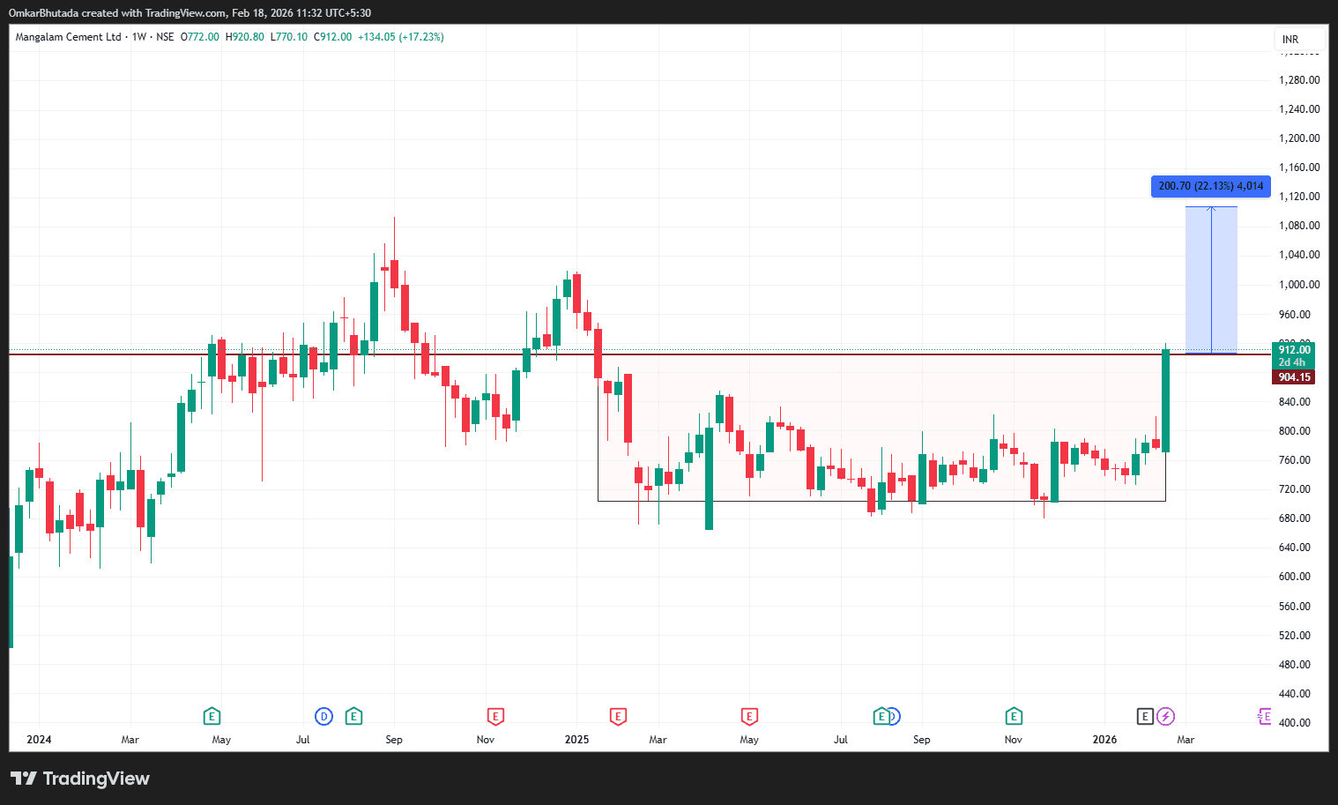Click the 1,040.00 price axis label
Screen dimensions: 1338x805
point(1299,255)
